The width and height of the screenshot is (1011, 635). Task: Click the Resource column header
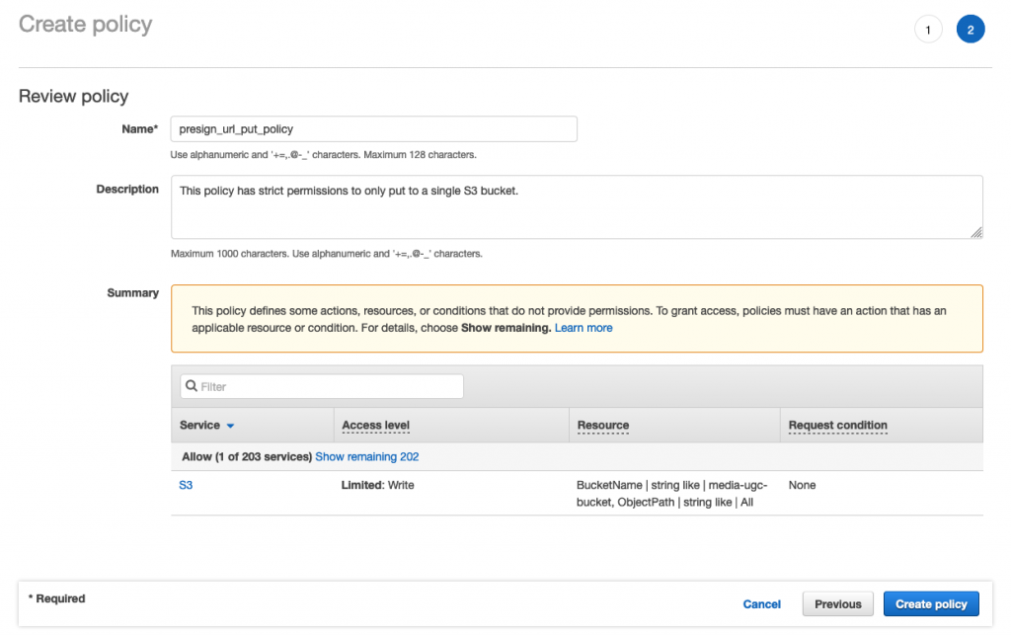pyautogui.click(x=602, y=426)
